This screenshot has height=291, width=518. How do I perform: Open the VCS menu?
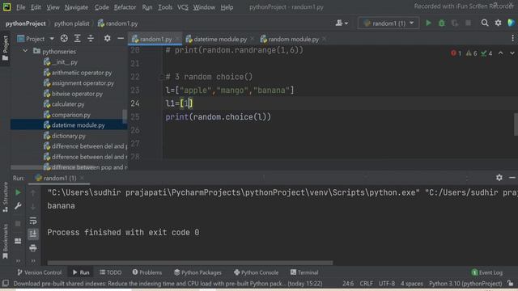click(x=183, y=7)
